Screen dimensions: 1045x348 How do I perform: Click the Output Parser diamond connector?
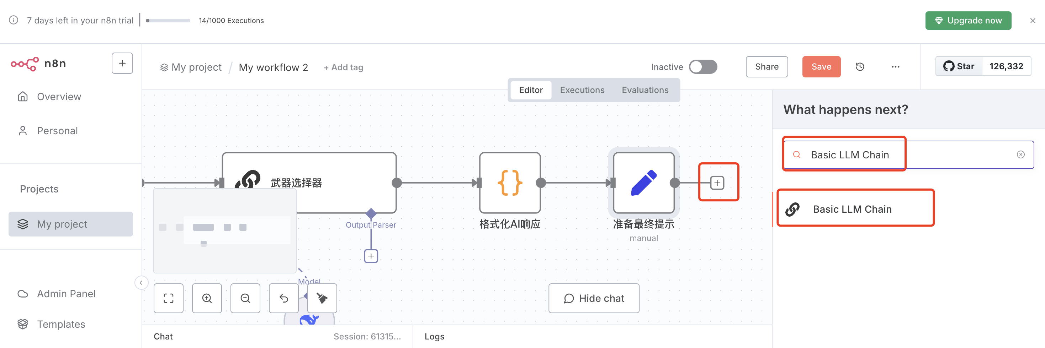pos(371,213)
